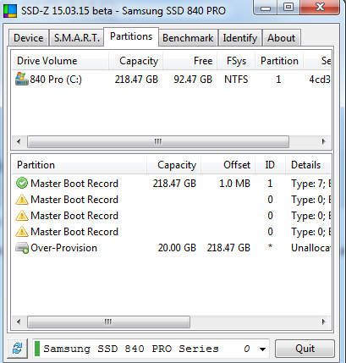Select the Partitions tab

click(131, 36)
